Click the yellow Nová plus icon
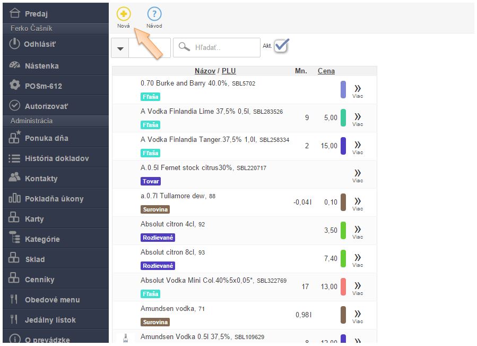Viewport: 477px width, 346px height. (x=124, y=14)
